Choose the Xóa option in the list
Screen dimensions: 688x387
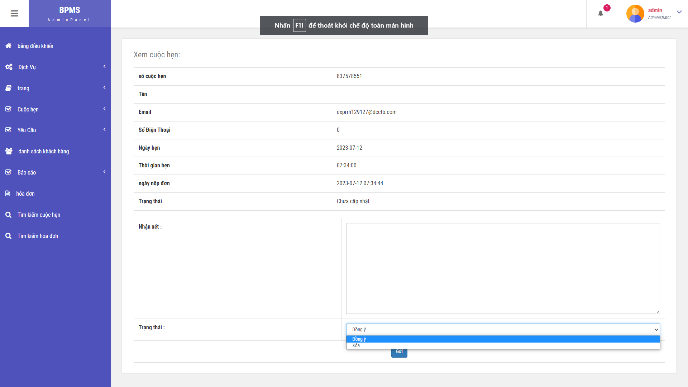click(x=502, y=346)
